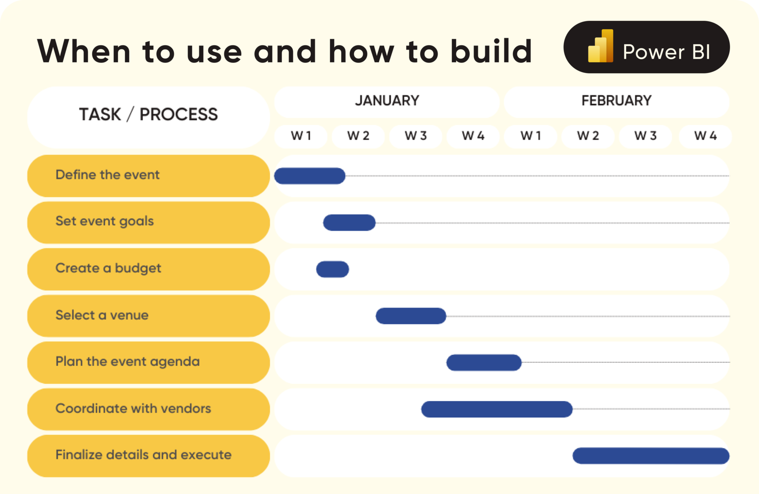The image size is (759, 494).
Task: Click the Define the event timeline bar
Action: pos(309,176)
